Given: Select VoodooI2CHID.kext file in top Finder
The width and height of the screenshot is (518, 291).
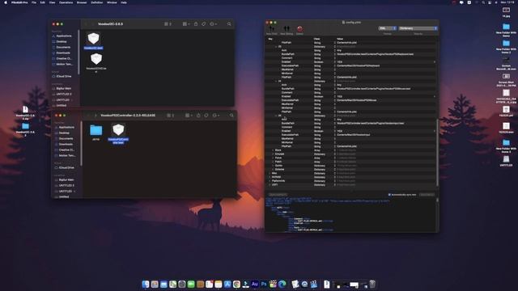Looking at the screenshot, I should (96, 62).
